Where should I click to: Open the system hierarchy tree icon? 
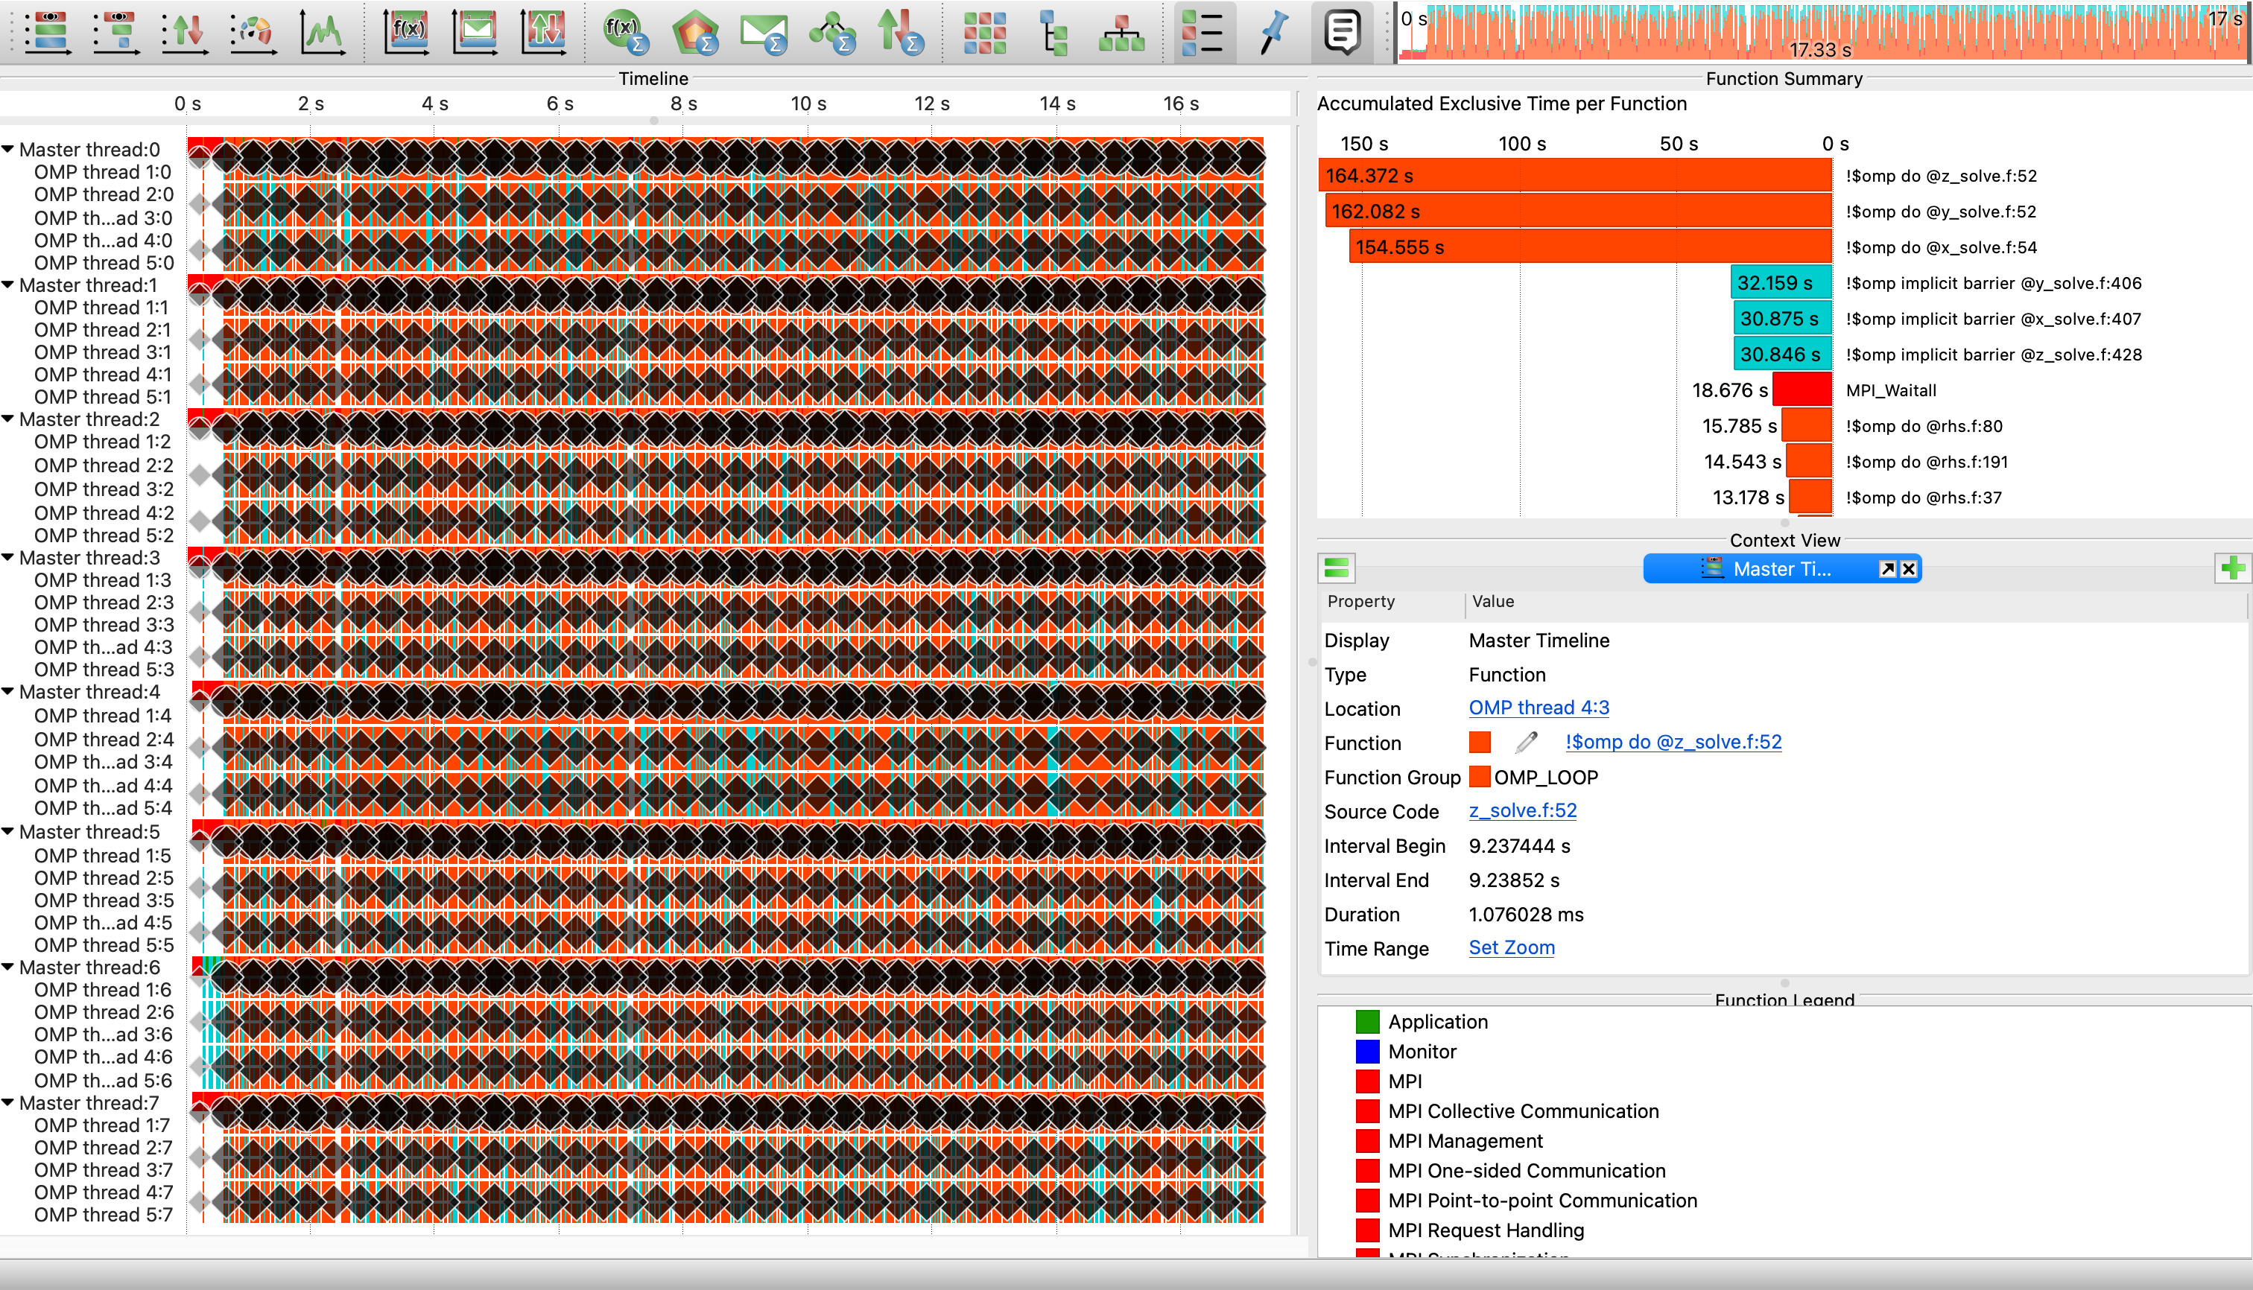tap(1121, 32)
